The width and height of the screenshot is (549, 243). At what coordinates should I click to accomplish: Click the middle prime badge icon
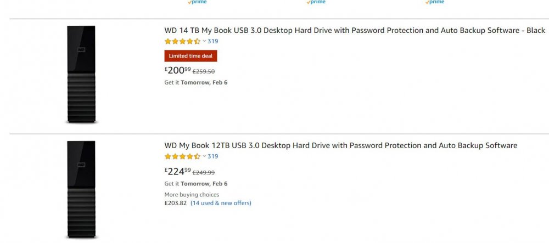316,2
